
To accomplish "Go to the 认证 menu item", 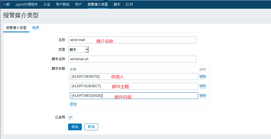I will [x=47, y=4].
